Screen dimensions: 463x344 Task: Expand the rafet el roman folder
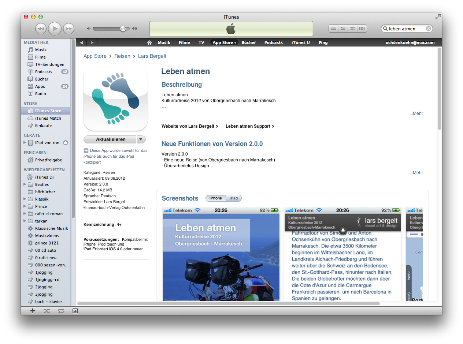pos(25,214)
